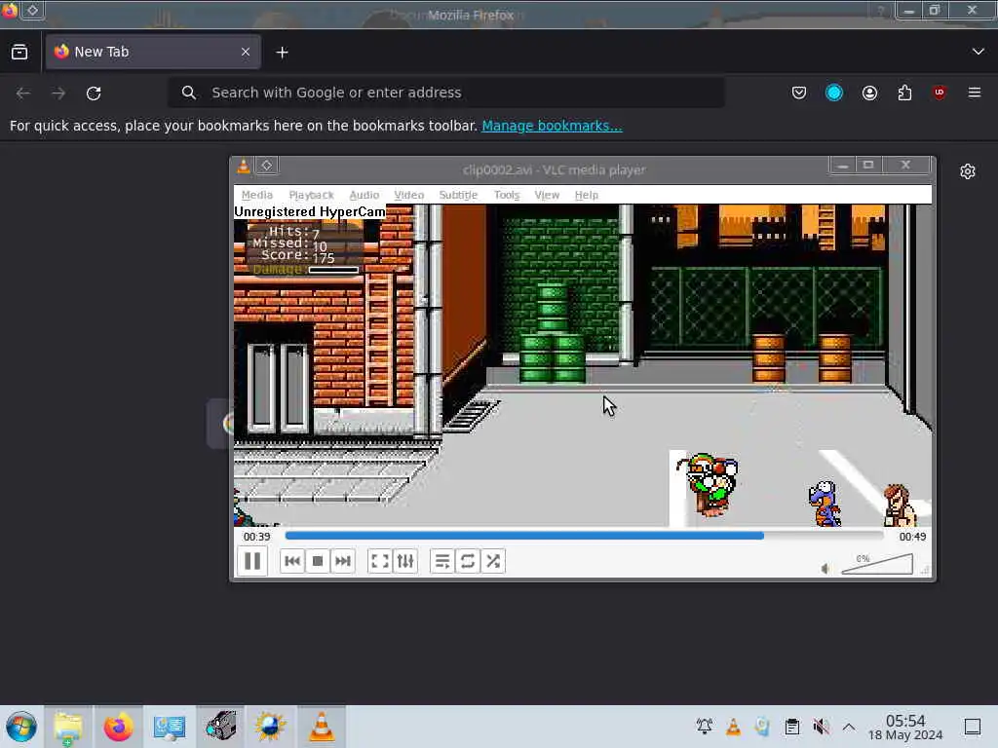Go forward in Firefox history
The width and height of the screenshot is (998, 748).
(58, 93)
